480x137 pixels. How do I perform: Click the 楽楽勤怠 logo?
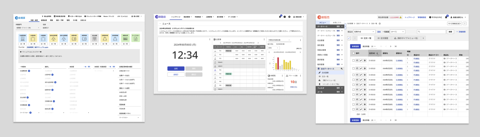pos(160,17)
